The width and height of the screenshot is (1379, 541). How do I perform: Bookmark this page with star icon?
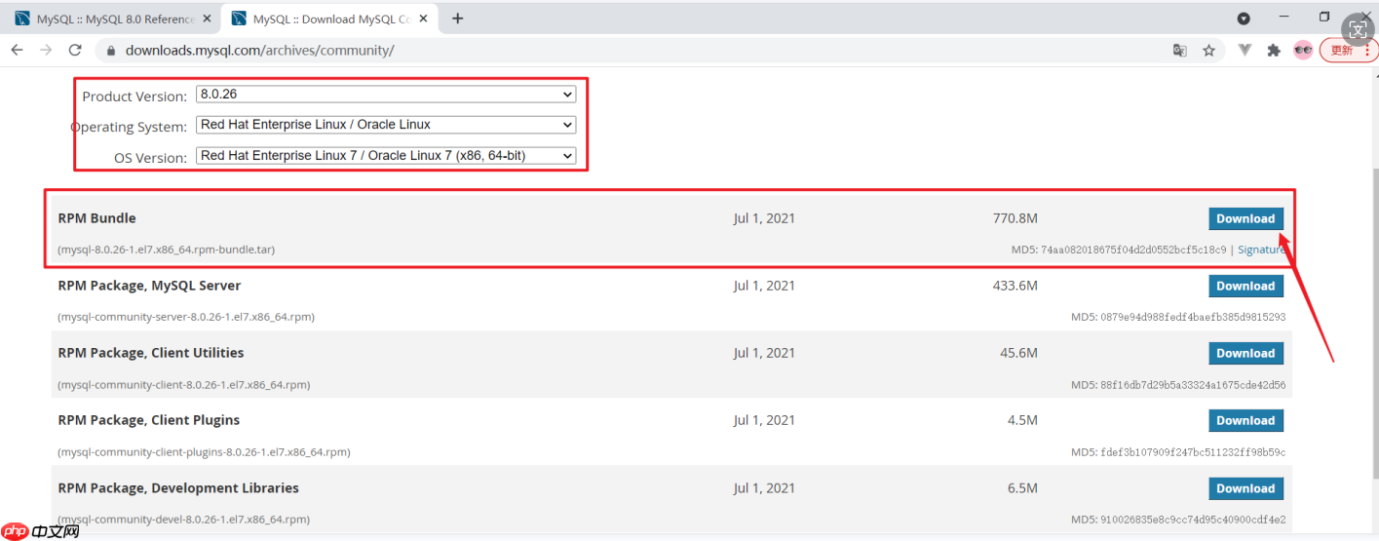(1208, 51)
